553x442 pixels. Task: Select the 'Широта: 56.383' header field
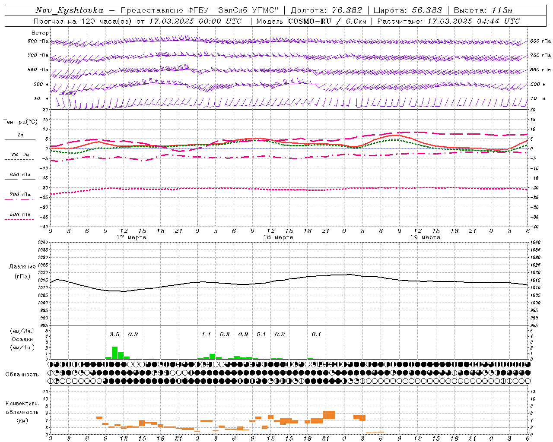pos(407,10)
